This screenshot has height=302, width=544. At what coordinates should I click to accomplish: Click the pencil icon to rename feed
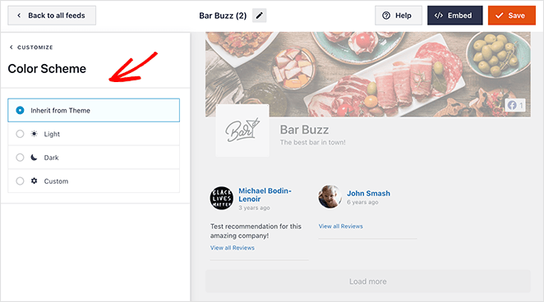point(259,16)
